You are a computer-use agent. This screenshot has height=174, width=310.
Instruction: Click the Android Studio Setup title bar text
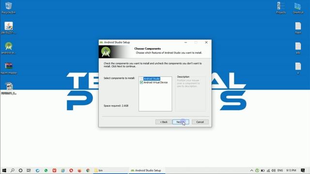coord(117,42)
